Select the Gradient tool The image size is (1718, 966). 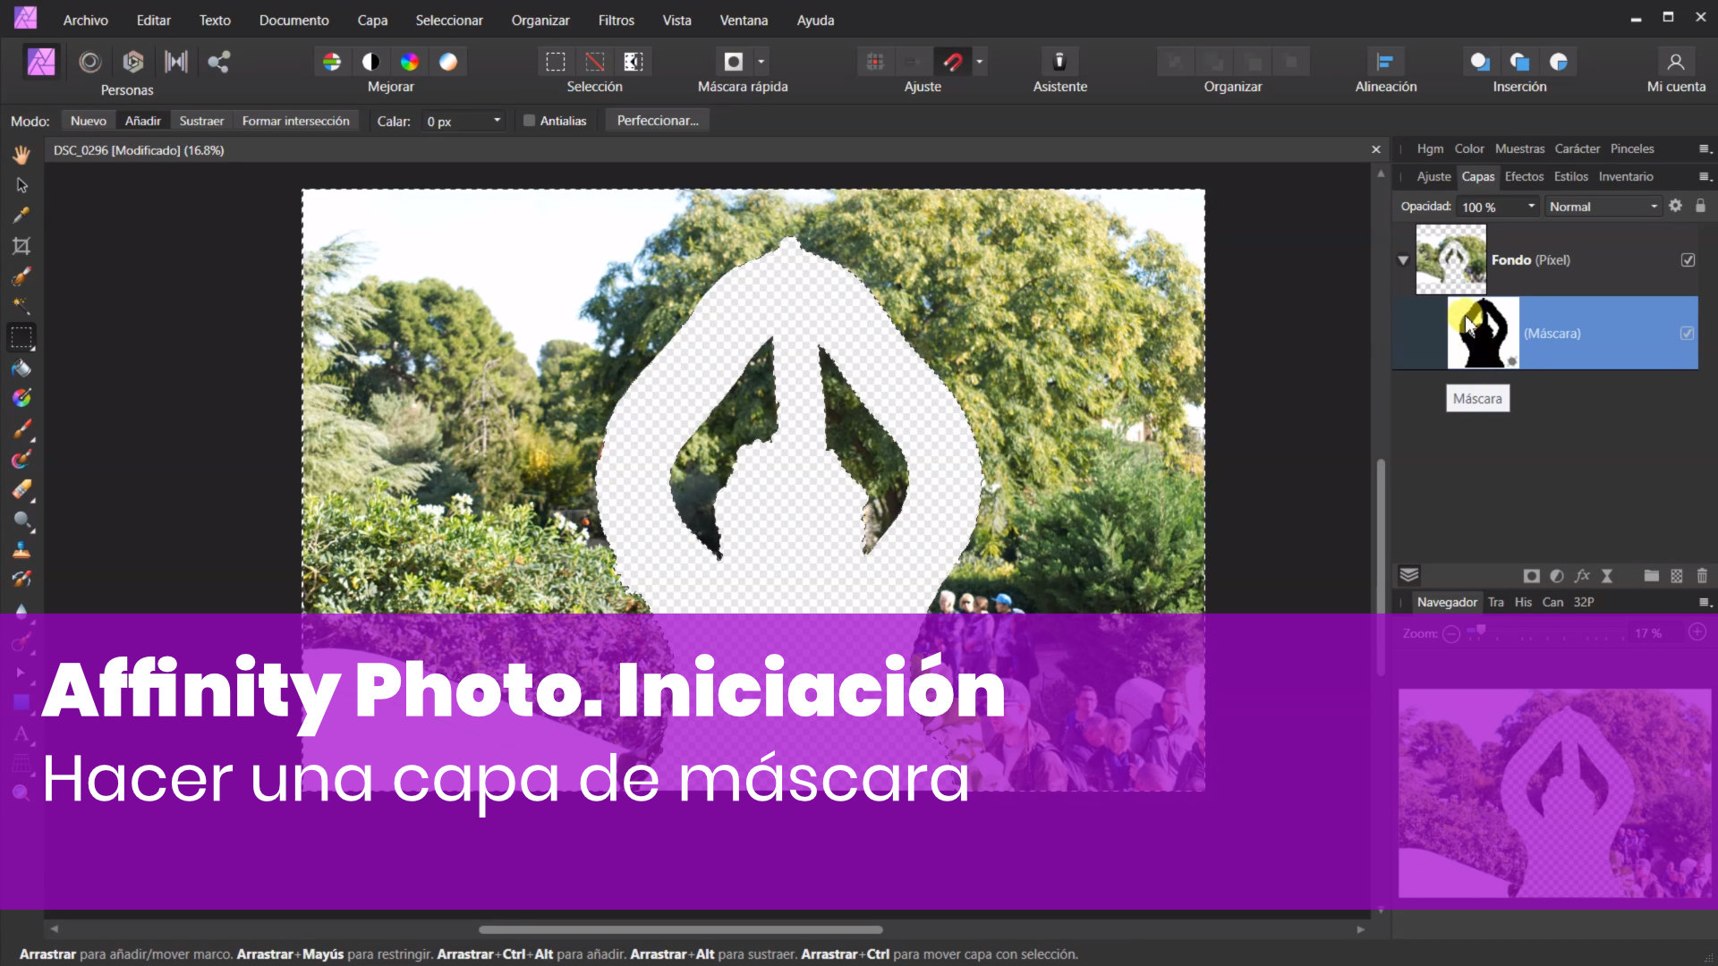[x=21, y=398]
